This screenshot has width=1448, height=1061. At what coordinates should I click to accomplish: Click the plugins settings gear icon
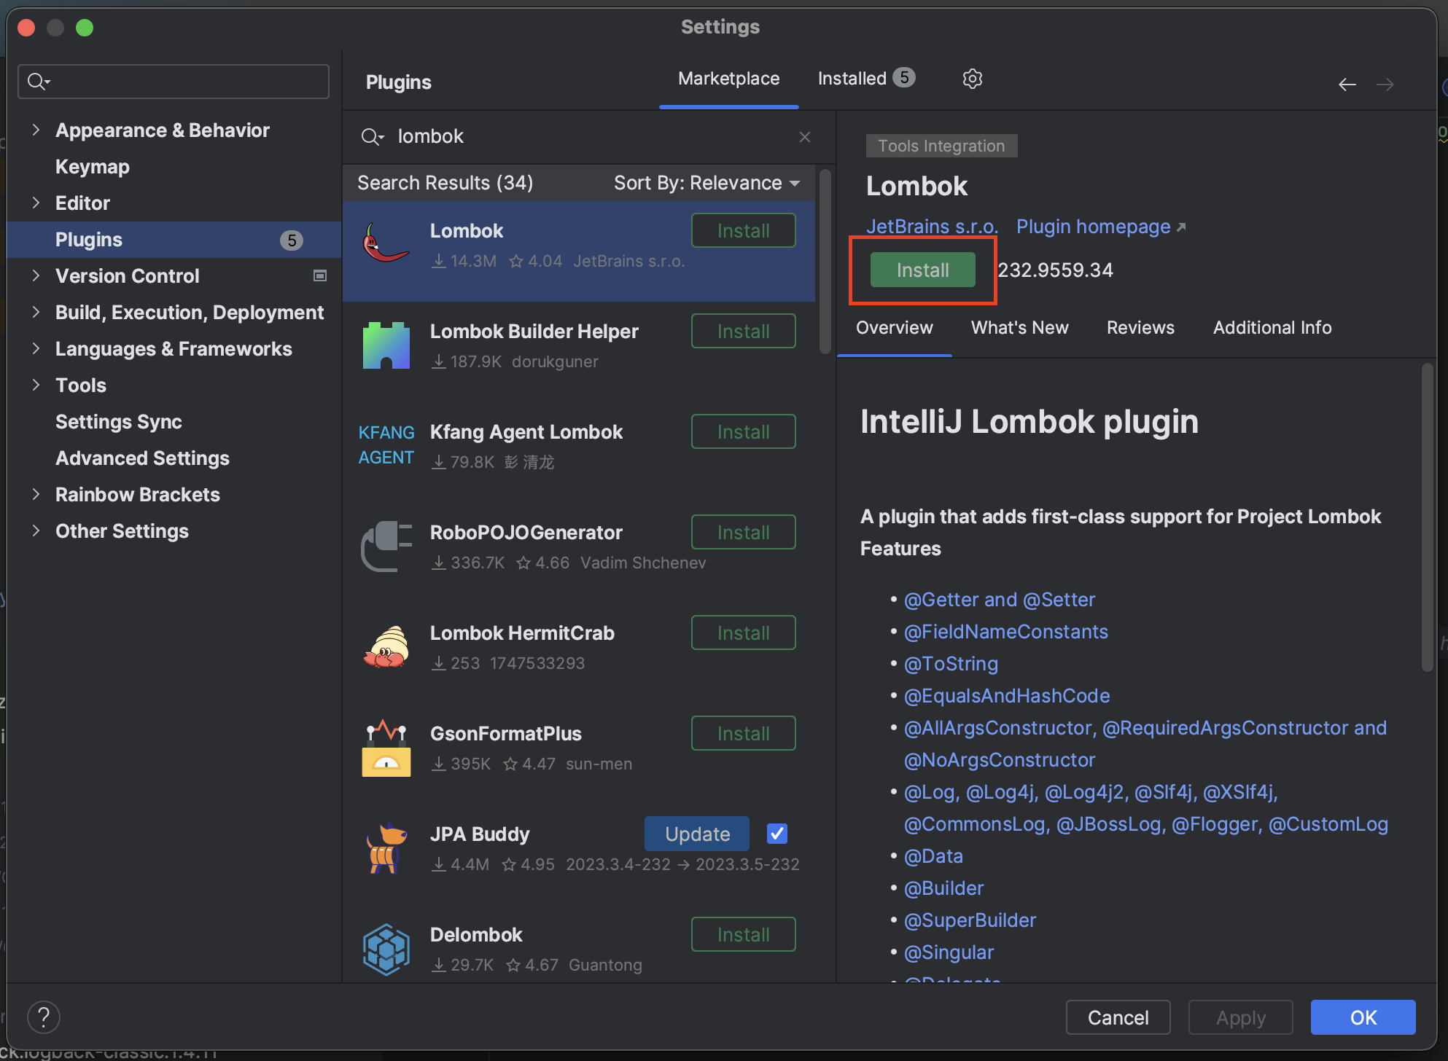click(x=972, y=79)
